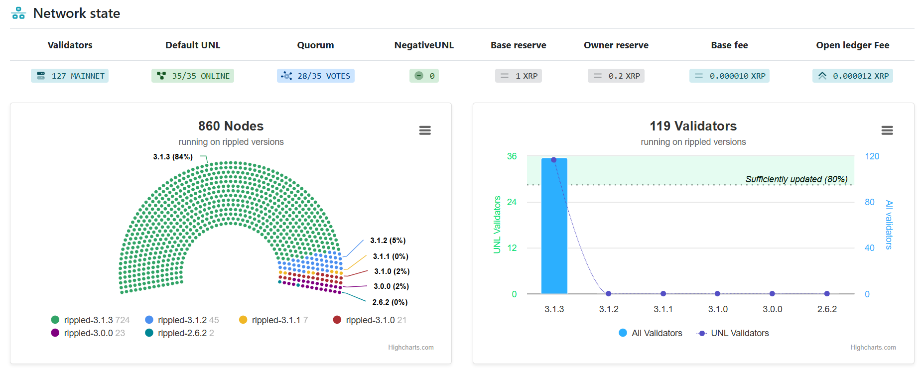
Task: Click the 3.1.3 x-axis label
Action: [554, 309]
